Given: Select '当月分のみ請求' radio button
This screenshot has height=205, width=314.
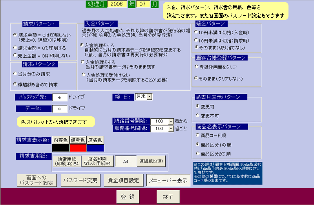Looking at the screenshot, I should (x=15, y=74).
